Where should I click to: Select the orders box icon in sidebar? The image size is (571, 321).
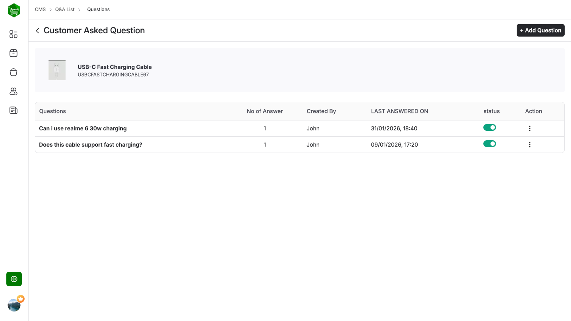click(13, 53)
